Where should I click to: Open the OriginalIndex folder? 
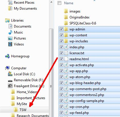pos(79,17)
